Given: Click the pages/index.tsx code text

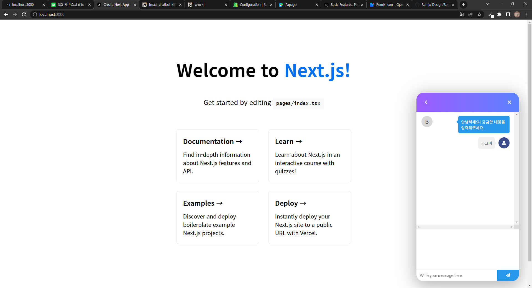Looking at the screenshot, I should (298, 103).
